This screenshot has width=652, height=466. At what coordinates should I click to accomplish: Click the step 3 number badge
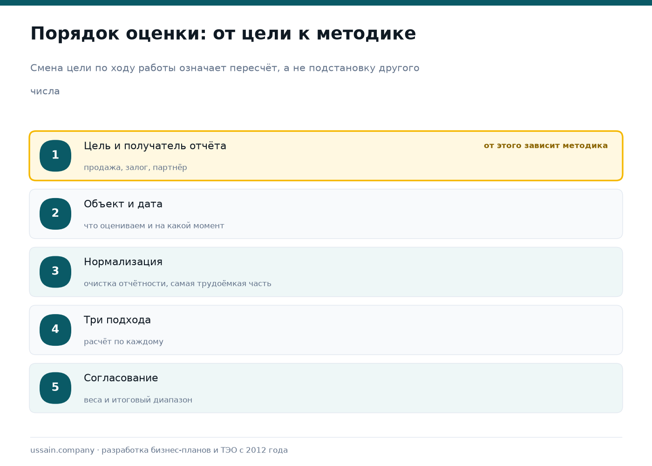pyautogui.click(x=55, y=272)
